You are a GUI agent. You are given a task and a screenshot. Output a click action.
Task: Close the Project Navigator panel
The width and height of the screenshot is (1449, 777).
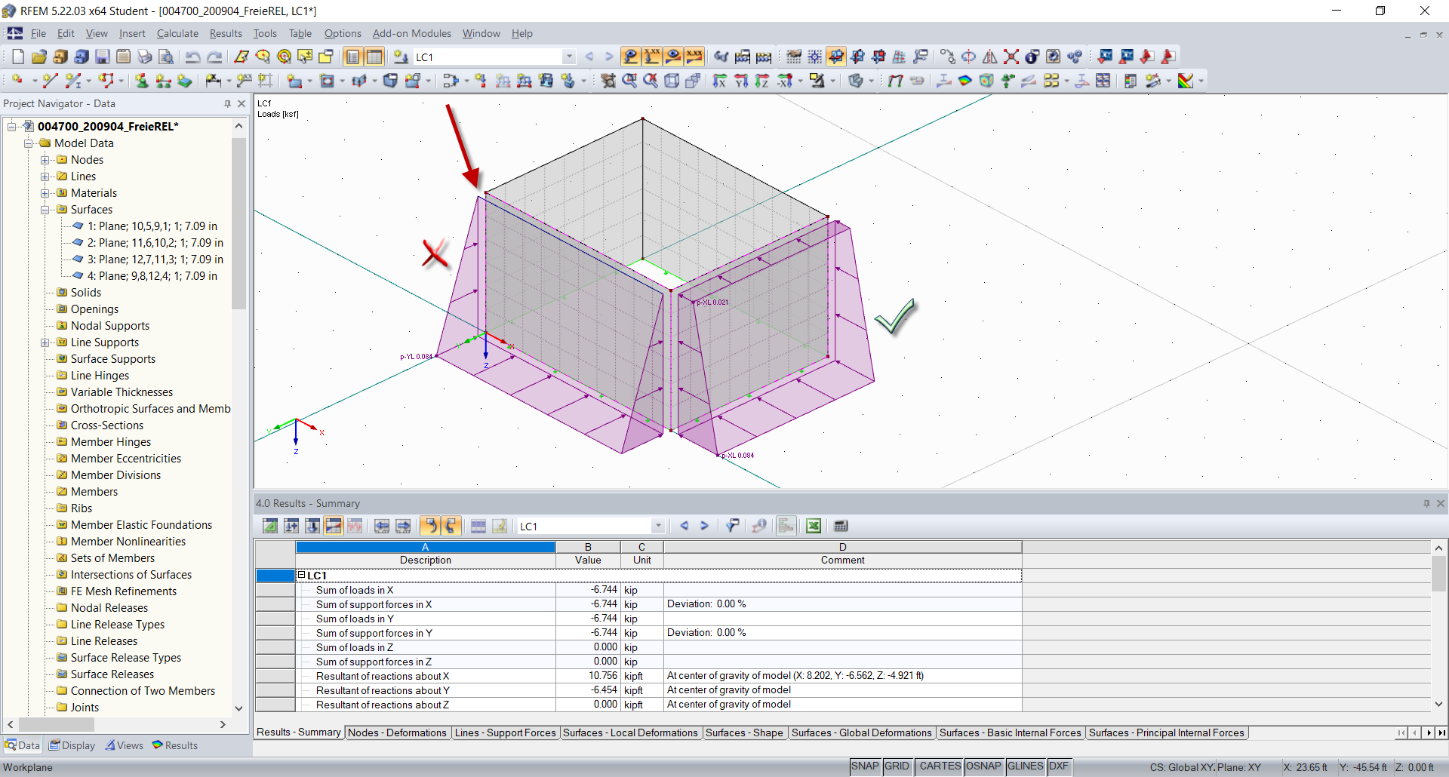pyautogui.click(x=241, y=104)
